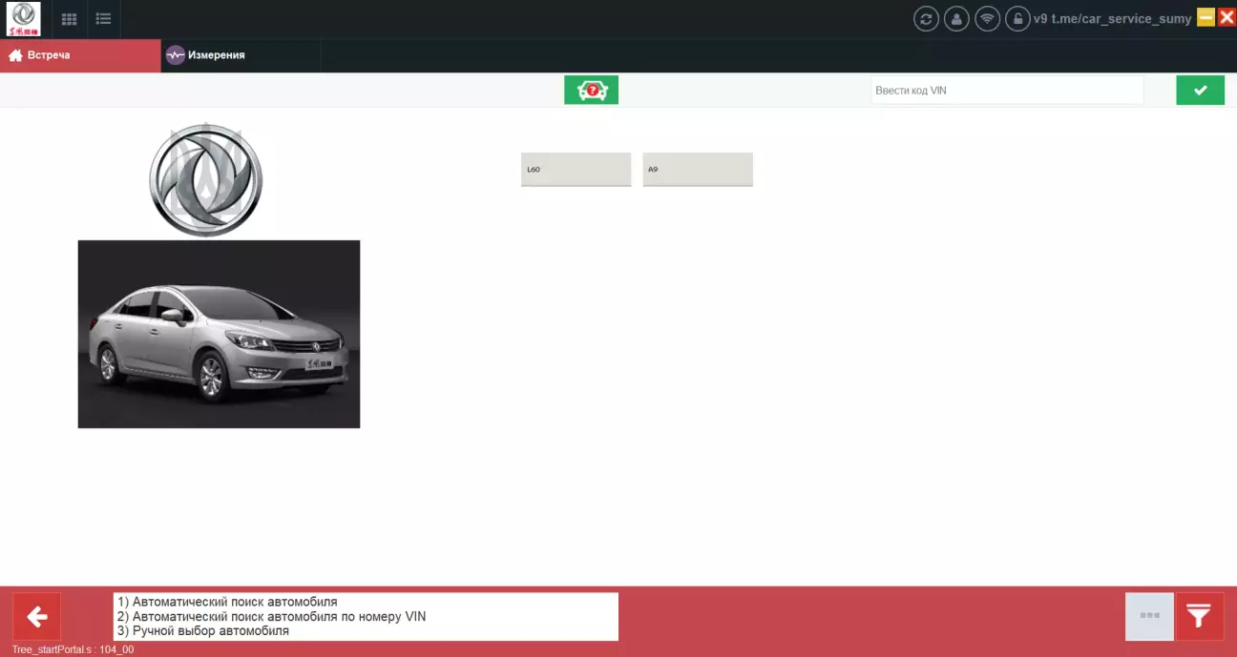This screenshot has width=1237, height=657.
Task: Open the list view icon
Action: [104, 19]
